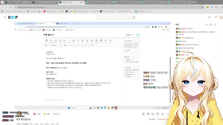The width and height of the screenshot is (223, 125).
Task: Close the active SOOP tab
Action: pos(83,2)
